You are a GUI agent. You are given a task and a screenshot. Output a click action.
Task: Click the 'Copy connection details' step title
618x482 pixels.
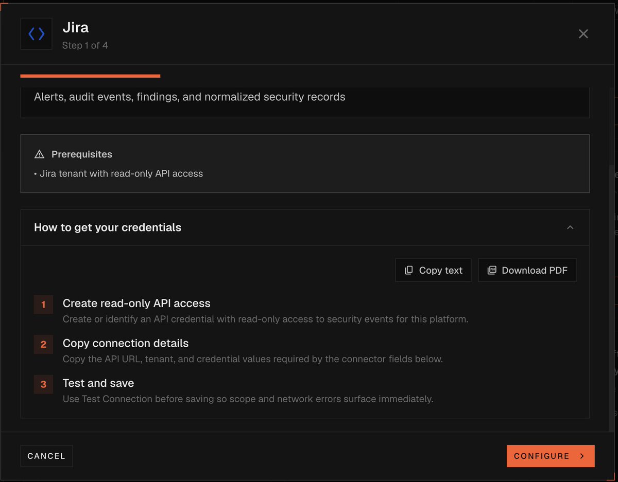[x=126, y=343]
